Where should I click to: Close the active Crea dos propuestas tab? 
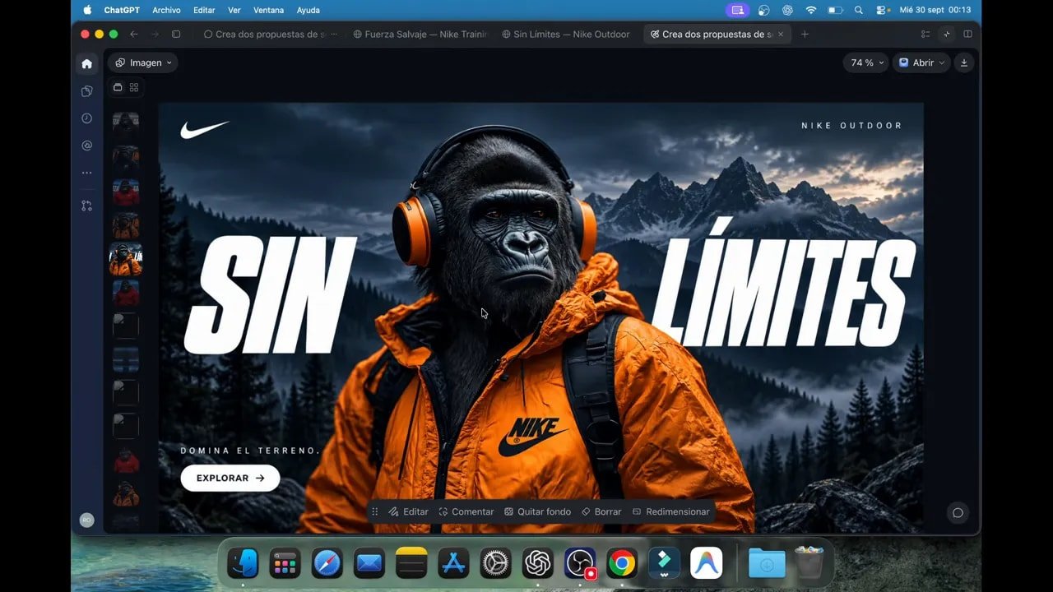click(781, 35)
